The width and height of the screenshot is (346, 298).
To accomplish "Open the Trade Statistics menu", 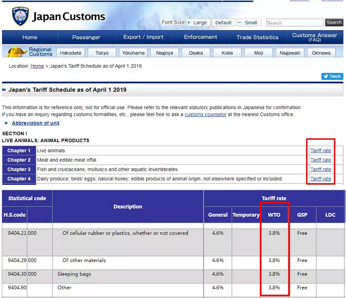I will coord(258,37).
